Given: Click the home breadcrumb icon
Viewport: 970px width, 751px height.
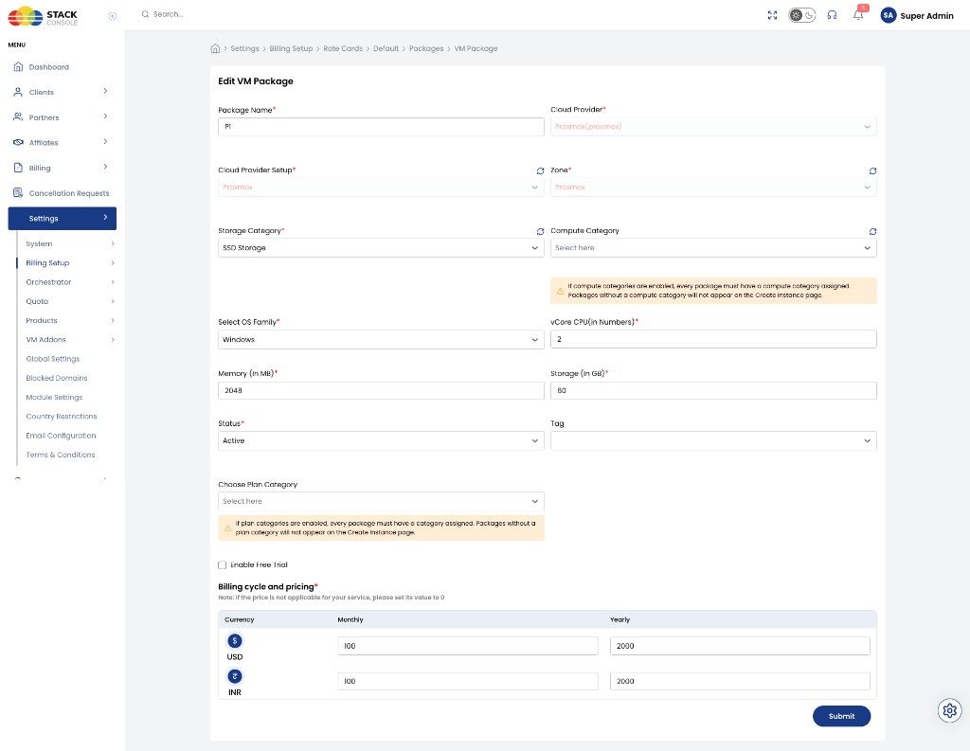Looking at the screenshot, I should tap(215, 48).
